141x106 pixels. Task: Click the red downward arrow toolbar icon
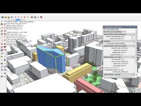(16, 17)
